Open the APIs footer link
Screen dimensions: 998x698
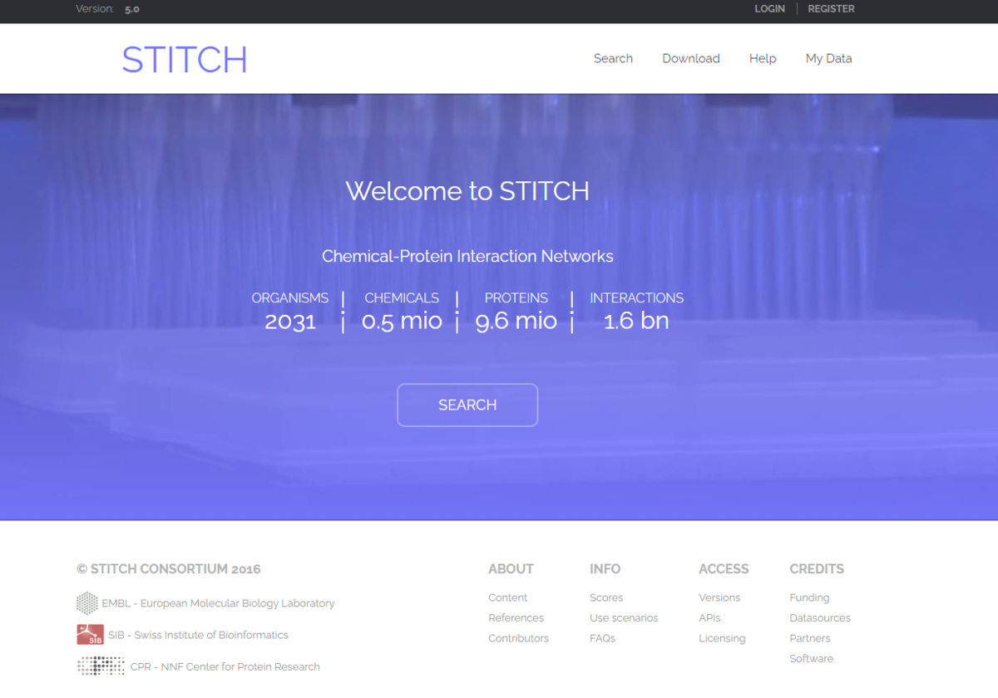[710, 617]
